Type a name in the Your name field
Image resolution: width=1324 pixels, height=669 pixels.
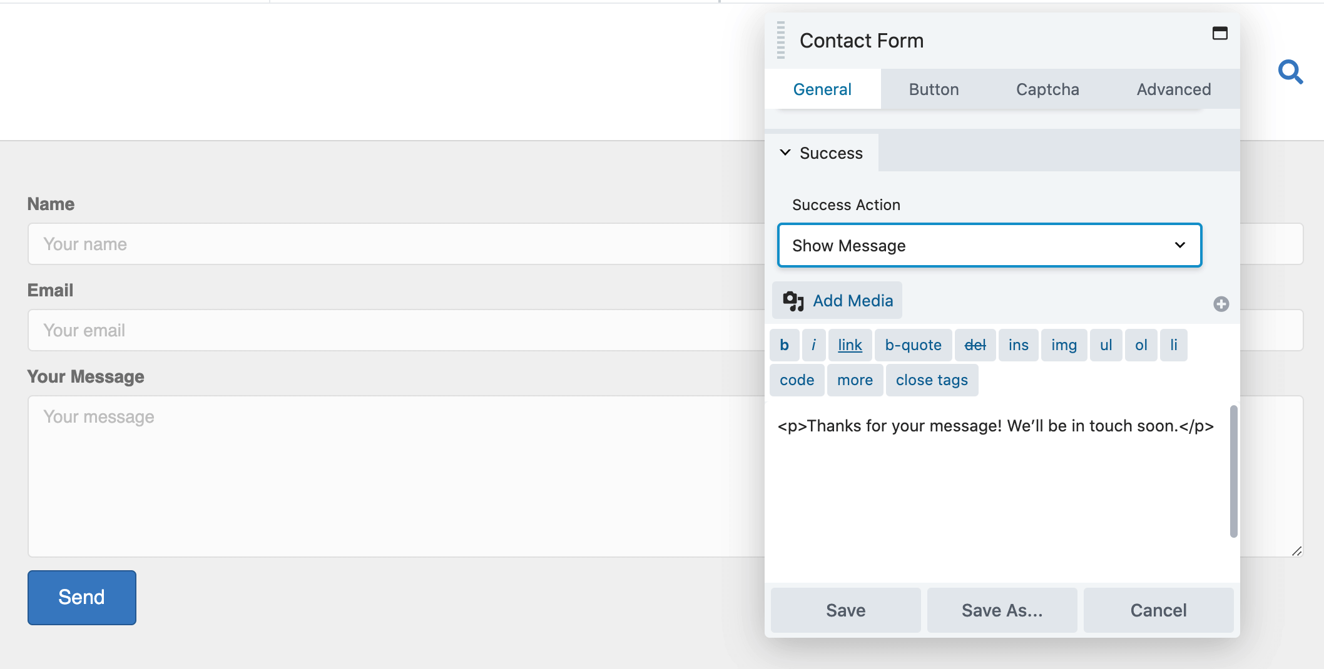pyautogui.click(x=250, y=244)
